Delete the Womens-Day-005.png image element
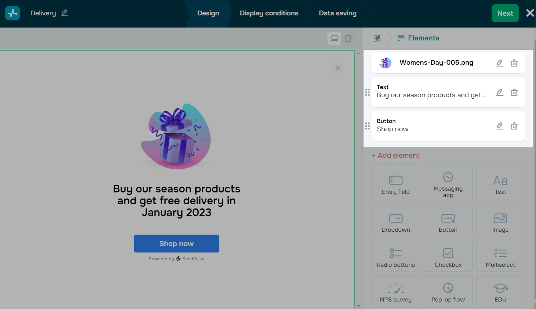The width and height of the screenshot is (536, 309). coord(514,63)
